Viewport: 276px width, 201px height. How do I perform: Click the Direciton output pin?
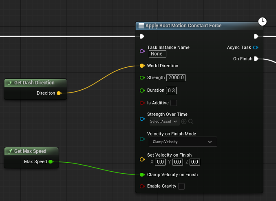(59, 93)
